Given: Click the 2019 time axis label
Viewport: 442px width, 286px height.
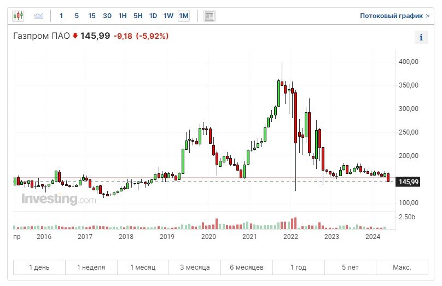Looking at the screenshot, I should (167, 237).
